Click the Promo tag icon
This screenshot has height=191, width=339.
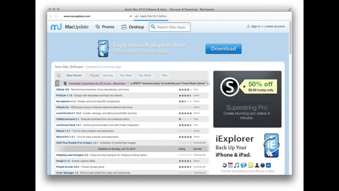point(98,27)
